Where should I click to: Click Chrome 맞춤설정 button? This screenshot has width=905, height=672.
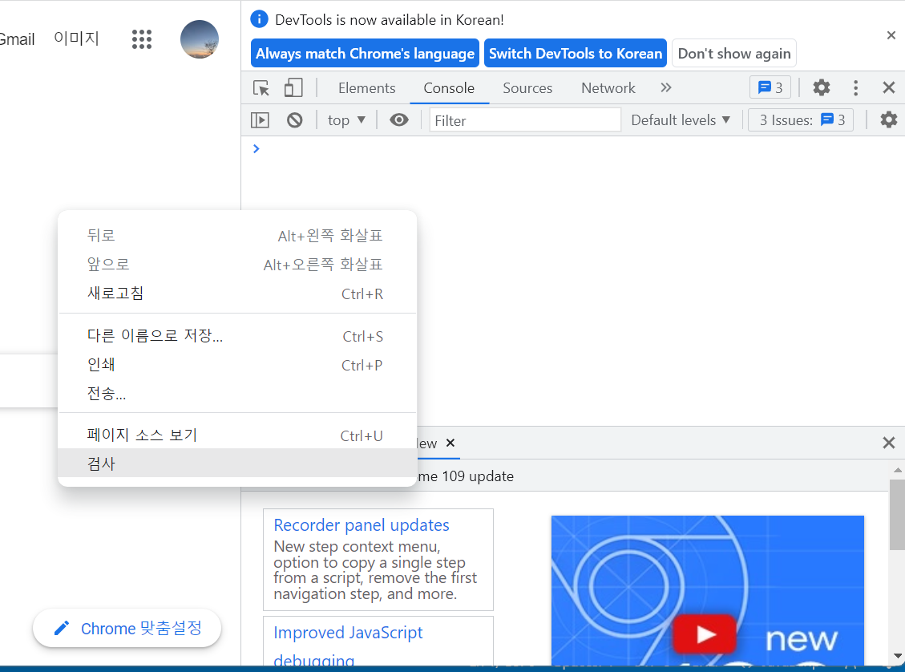[x=127, y=628]
